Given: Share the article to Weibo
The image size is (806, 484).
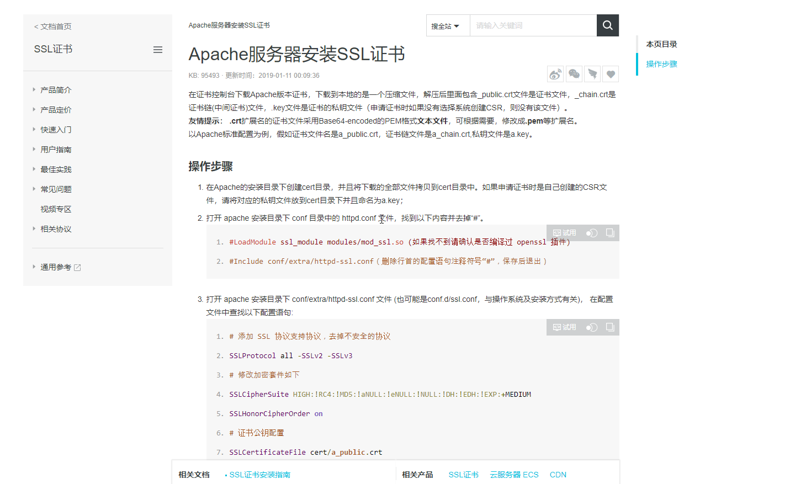Looking at the screenshot, I should [x=555, y=74].
